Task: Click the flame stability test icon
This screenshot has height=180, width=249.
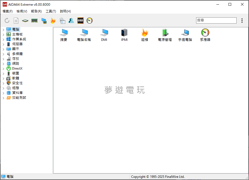Action: point(53,21)
